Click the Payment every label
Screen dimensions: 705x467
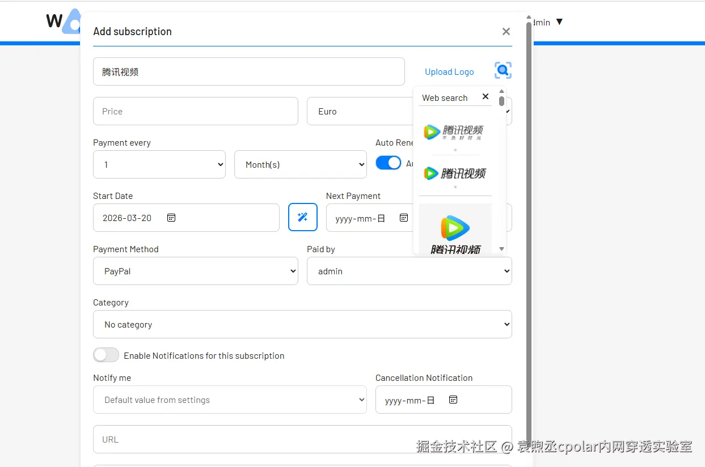pos(122,142)
